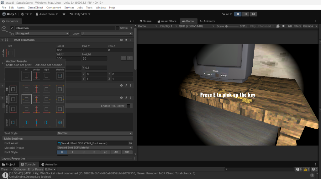Open the Layer dropdown showing UI

pyautogui.click(x=107, y=33)
